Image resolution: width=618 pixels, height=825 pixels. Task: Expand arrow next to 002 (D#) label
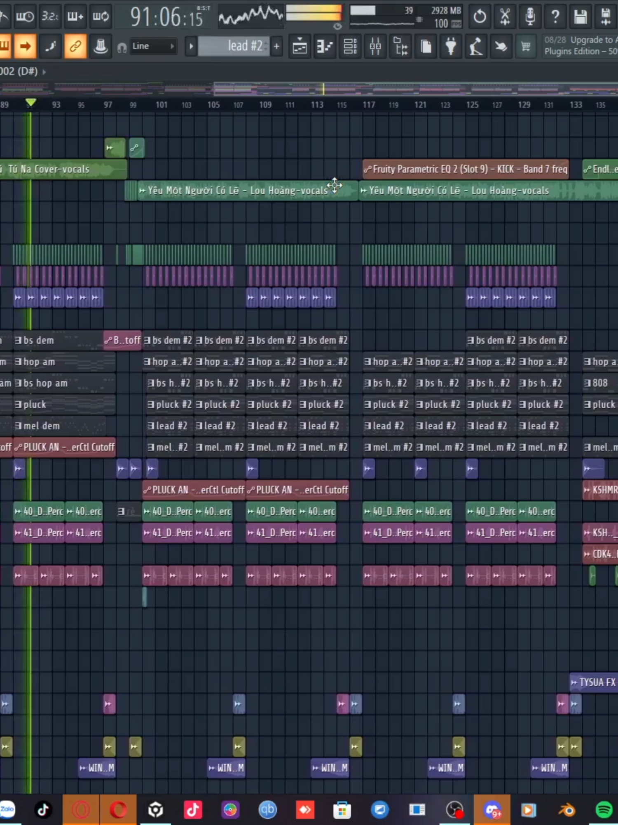click(44, 72)
